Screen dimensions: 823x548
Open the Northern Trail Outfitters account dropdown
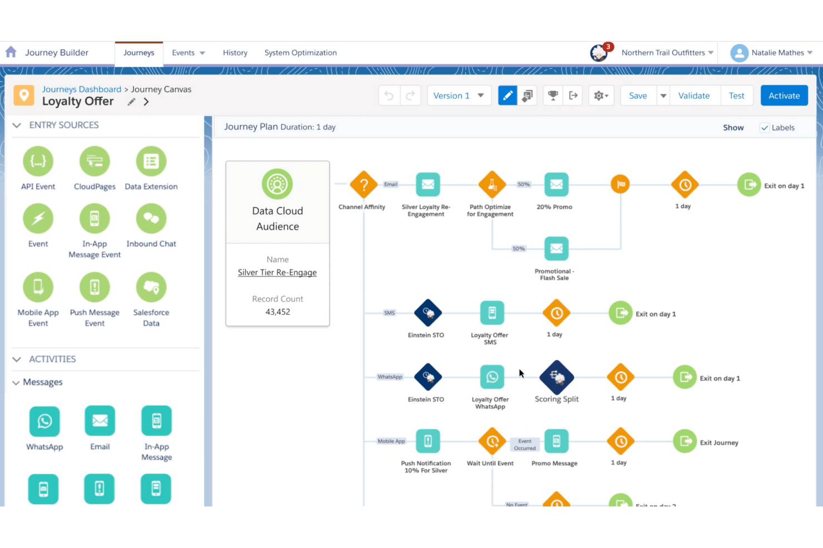point(667,53)
